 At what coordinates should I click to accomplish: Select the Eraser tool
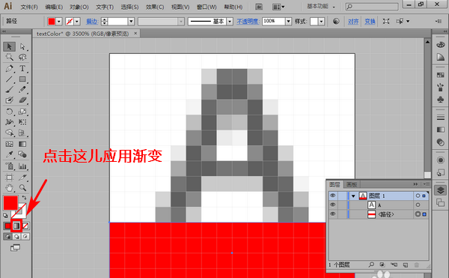[x=22, y=100]
